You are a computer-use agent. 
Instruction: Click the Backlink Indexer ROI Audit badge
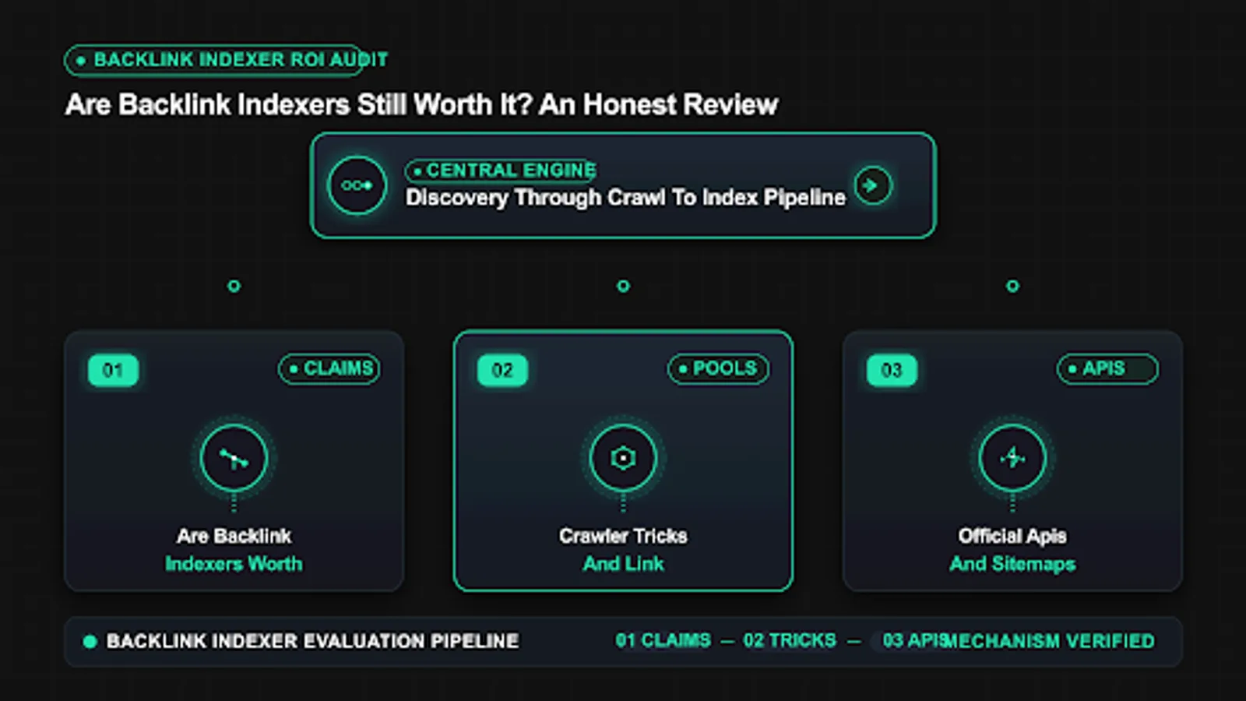[226, 60]
